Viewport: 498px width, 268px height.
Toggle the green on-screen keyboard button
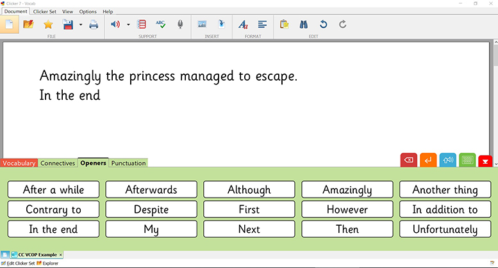467,161
